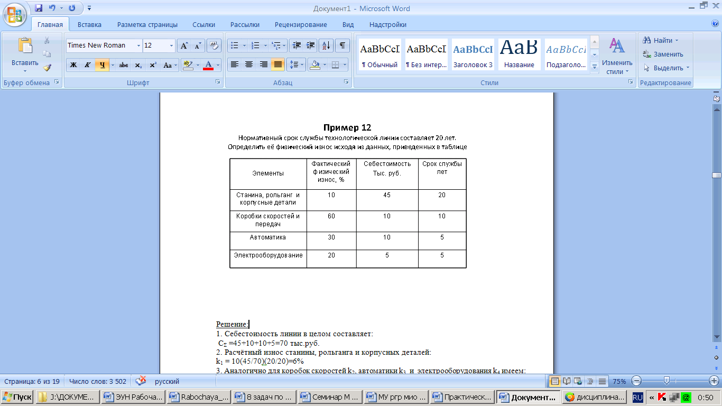Click Выделить select button
The width and height of the screenshot is (722, 406).
[x=666, y=68]
